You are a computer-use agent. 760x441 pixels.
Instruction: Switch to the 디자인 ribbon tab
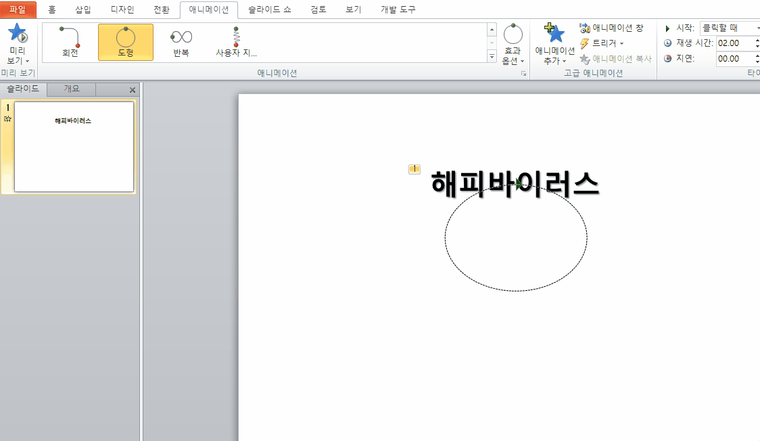point(122,9)
